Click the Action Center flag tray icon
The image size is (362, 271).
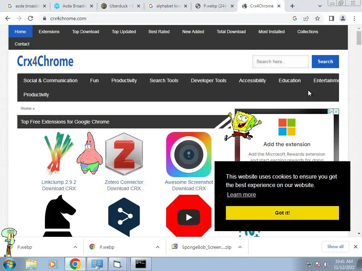(318, 264)
